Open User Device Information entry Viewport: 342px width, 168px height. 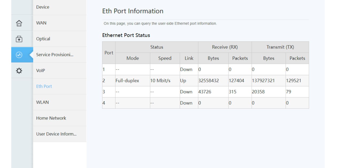56,134
